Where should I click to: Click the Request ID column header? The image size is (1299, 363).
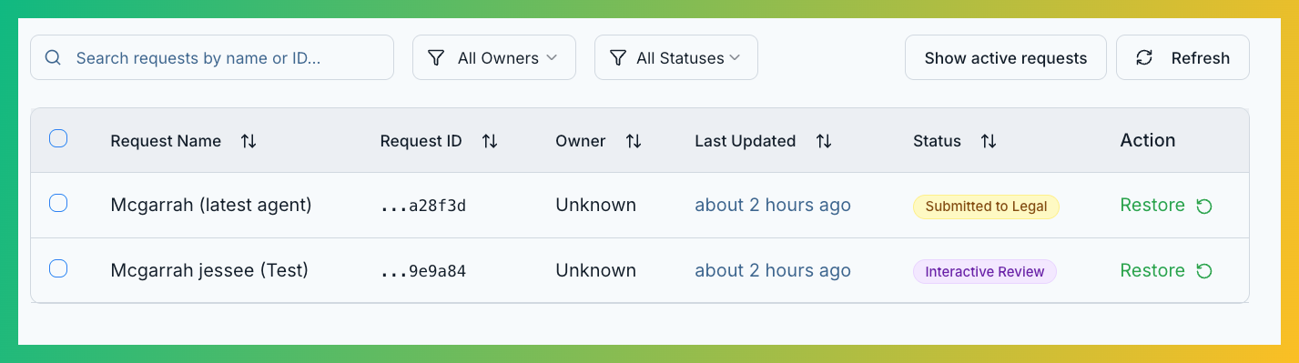pos(421,141)
